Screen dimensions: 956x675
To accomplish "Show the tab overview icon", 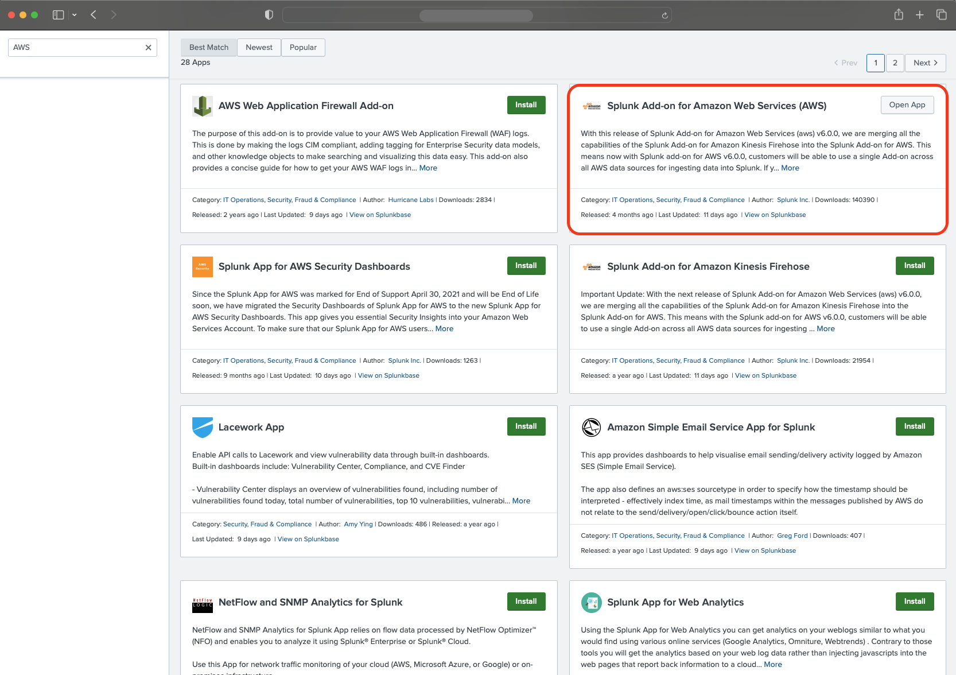I will coord(942,15).
